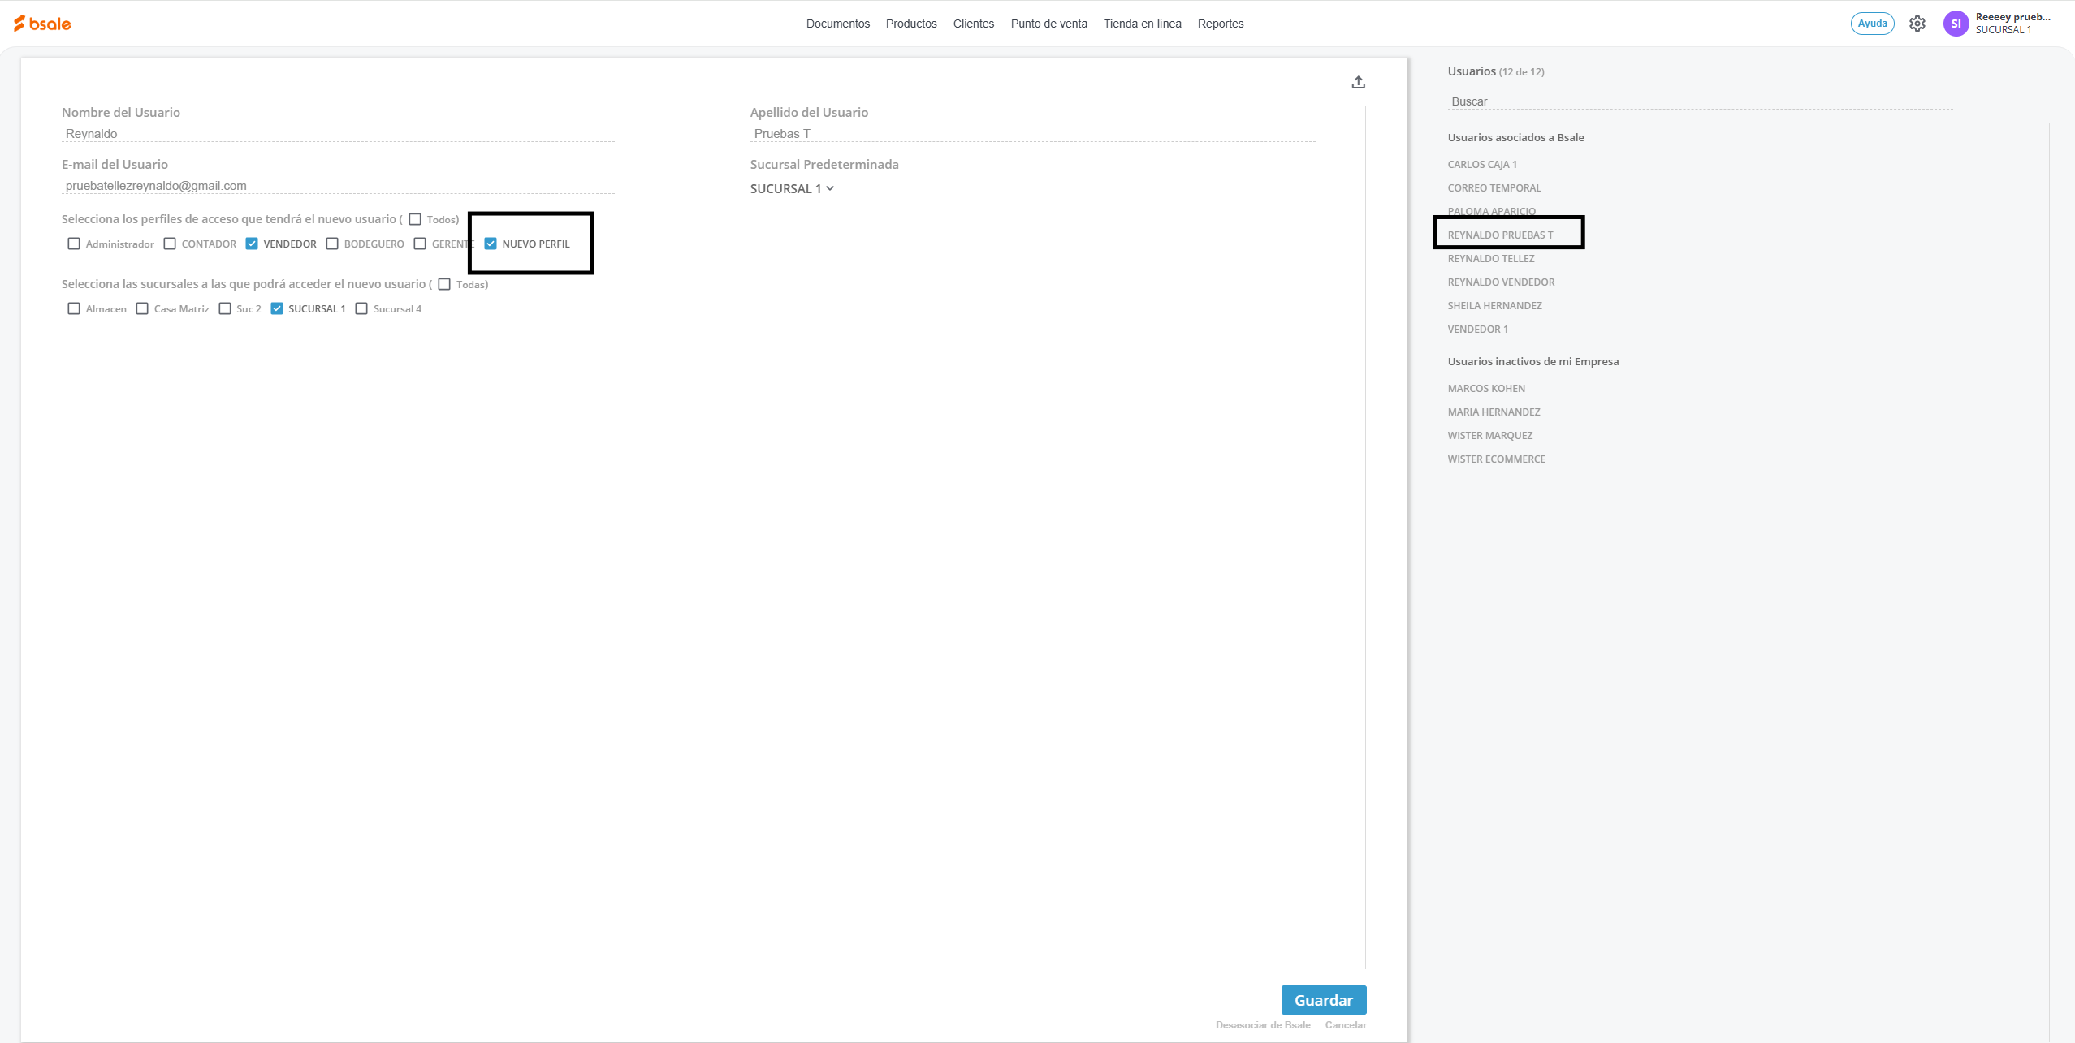Open the Reportes menu
Viewport: 2075px width, 1043px height.
coord(1220,24)
